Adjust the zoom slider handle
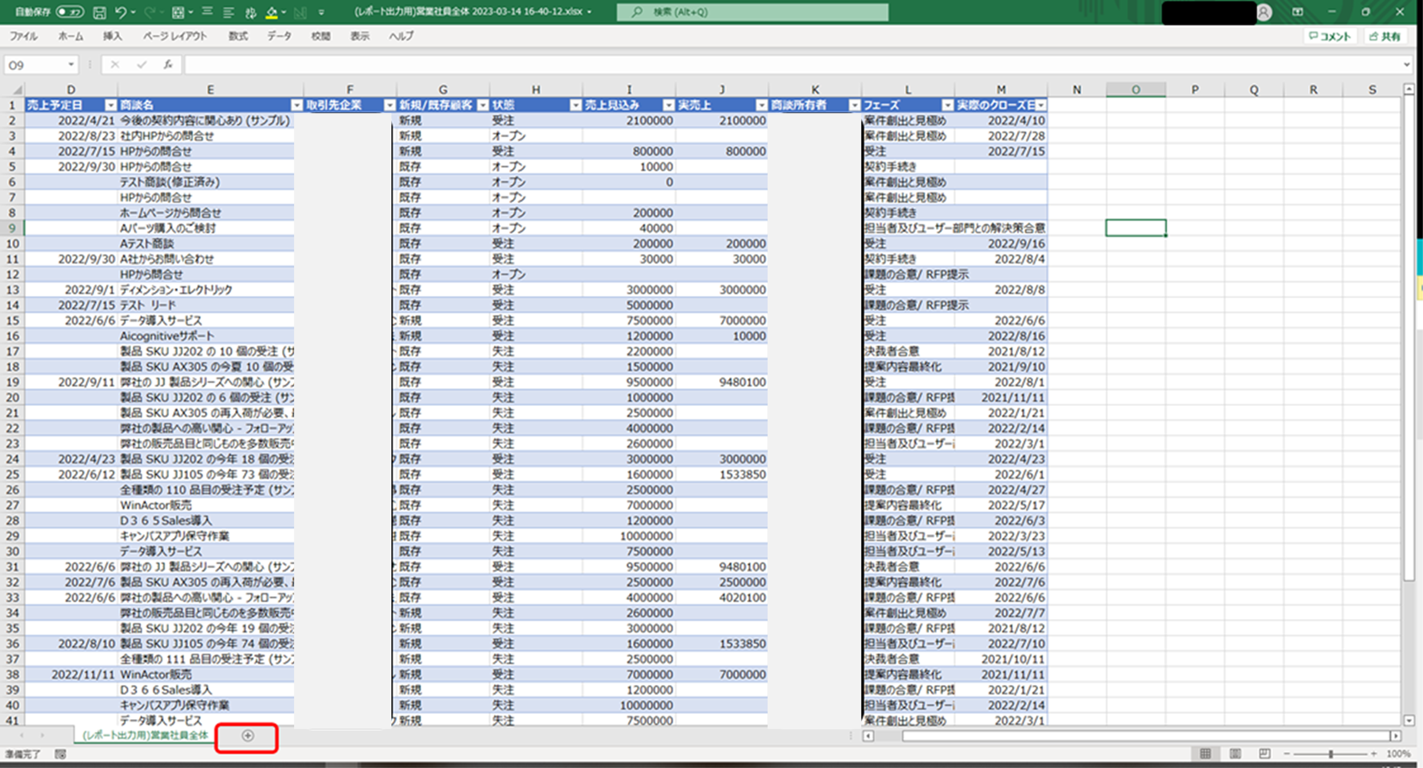1423x768 pixels. coord(1331,754)
